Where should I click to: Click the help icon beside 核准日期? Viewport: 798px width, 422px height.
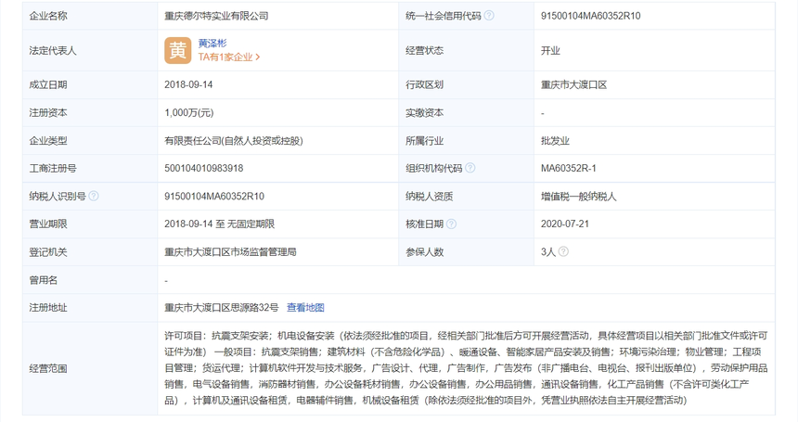451,224
